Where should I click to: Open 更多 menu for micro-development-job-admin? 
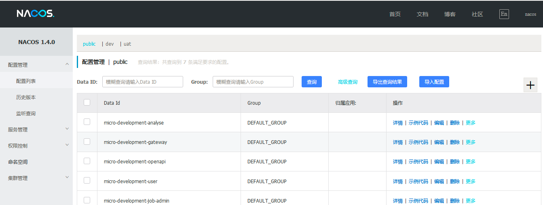pyautogui.click(x=471, y=201)
